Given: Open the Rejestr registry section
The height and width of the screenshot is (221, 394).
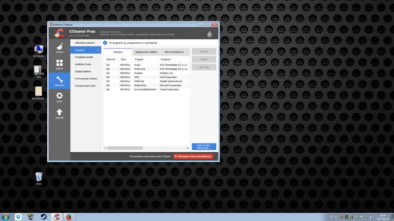Looking at the screenshot, I should click(59, 64).
